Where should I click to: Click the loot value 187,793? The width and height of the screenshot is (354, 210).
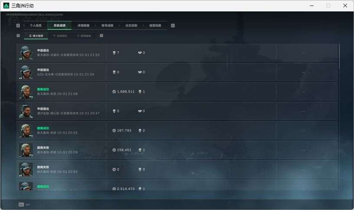[124, 130]
